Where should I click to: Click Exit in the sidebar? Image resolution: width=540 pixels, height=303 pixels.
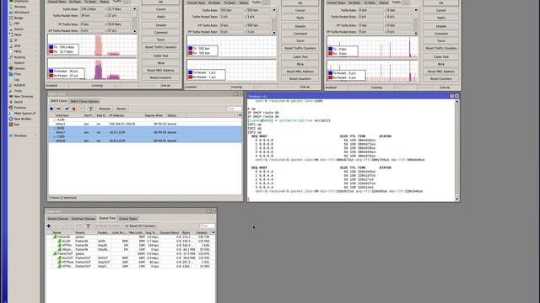pyautogui.click(x=17, y=125)
